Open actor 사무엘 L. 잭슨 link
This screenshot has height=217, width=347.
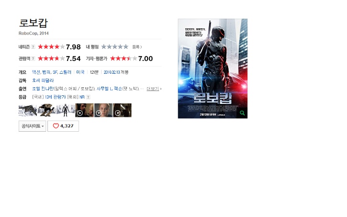tap(109, 89)
